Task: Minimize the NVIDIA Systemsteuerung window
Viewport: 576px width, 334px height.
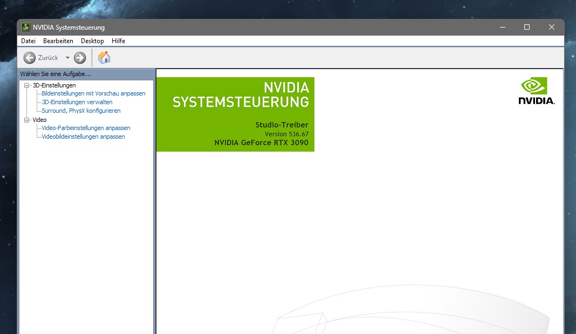Action: (503, 27)
